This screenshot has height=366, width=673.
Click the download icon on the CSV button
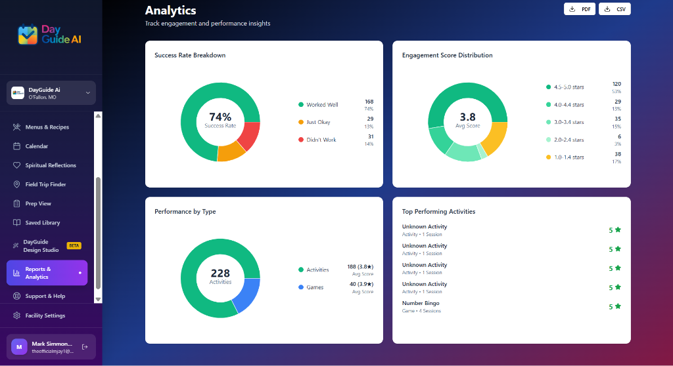pos(607,9)
